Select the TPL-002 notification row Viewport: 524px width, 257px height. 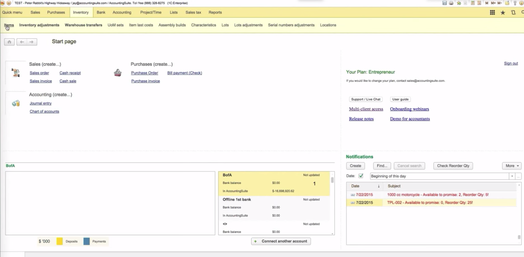tap(430, 203)
